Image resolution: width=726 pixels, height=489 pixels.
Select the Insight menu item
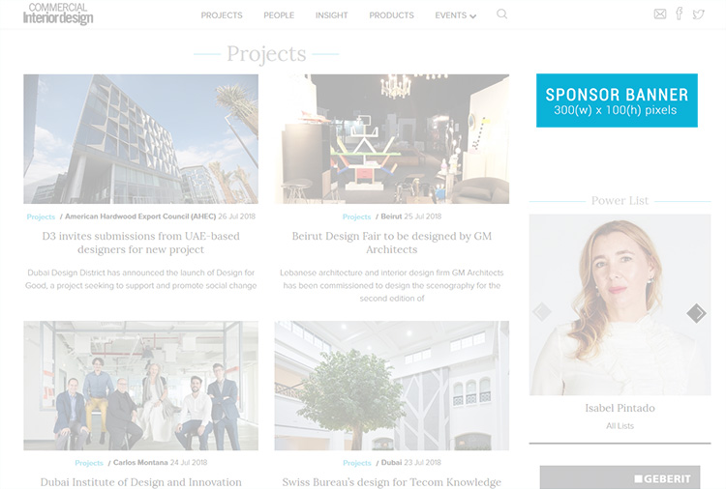[x=331, y=15]
